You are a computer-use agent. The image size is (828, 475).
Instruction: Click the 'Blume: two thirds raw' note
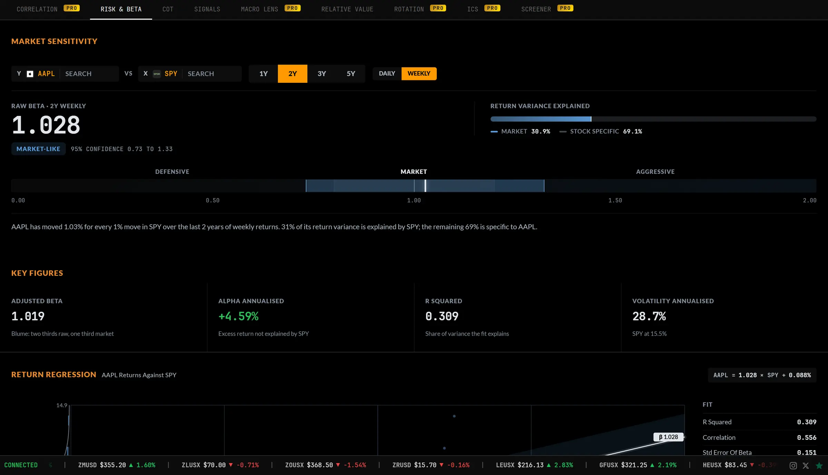(62, 334)
